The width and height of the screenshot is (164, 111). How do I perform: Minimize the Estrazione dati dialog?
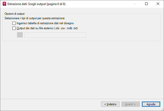[x=135, y=4]
